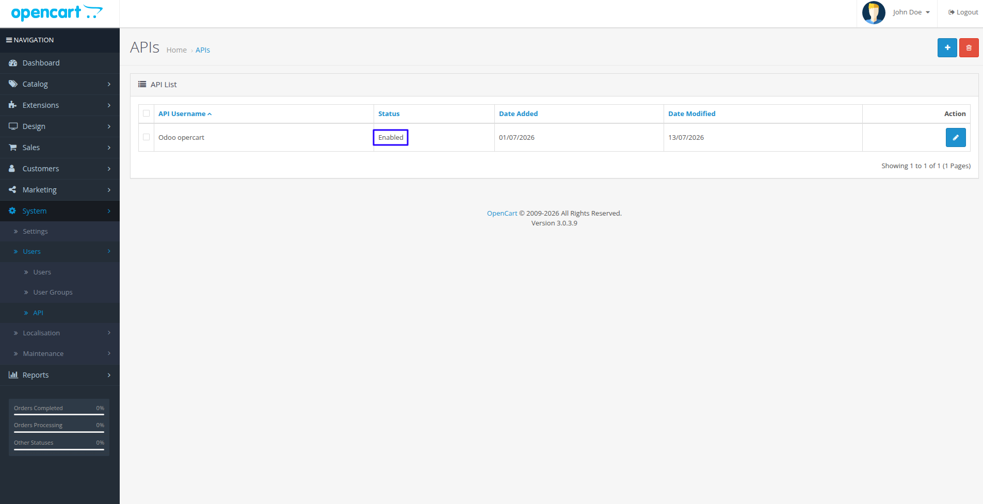
Task: Expand the Catalog menu chevron
Action: click(x=109, y=84)
